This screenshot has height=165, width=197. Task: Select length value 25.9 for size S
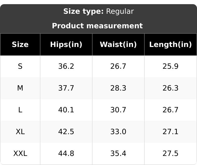171,66
